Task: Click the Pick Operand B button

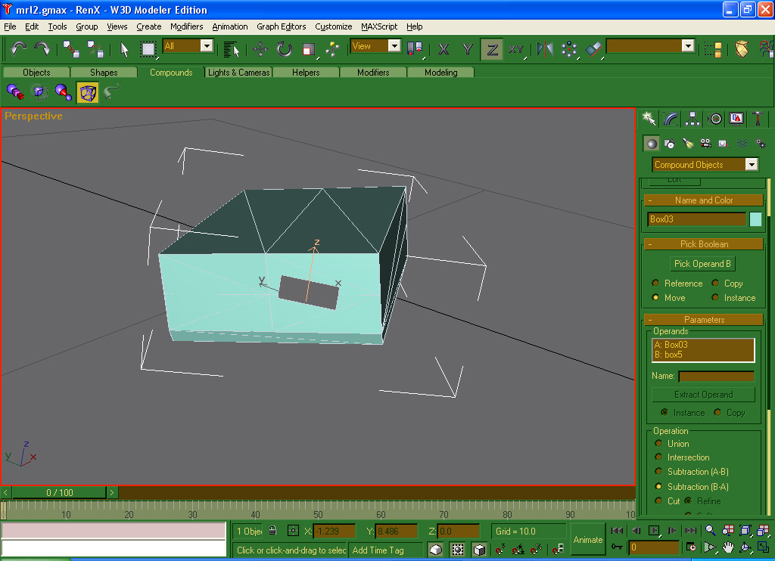Action: click(702, 264)
